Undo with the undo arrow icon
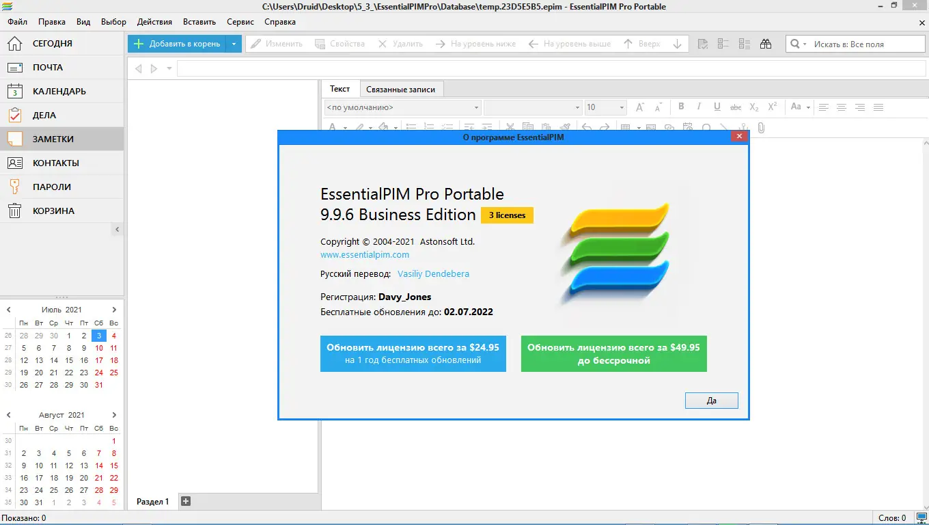The height and width of the screenshot is (525, 929). pyautogui.click(x=586, y=127)
